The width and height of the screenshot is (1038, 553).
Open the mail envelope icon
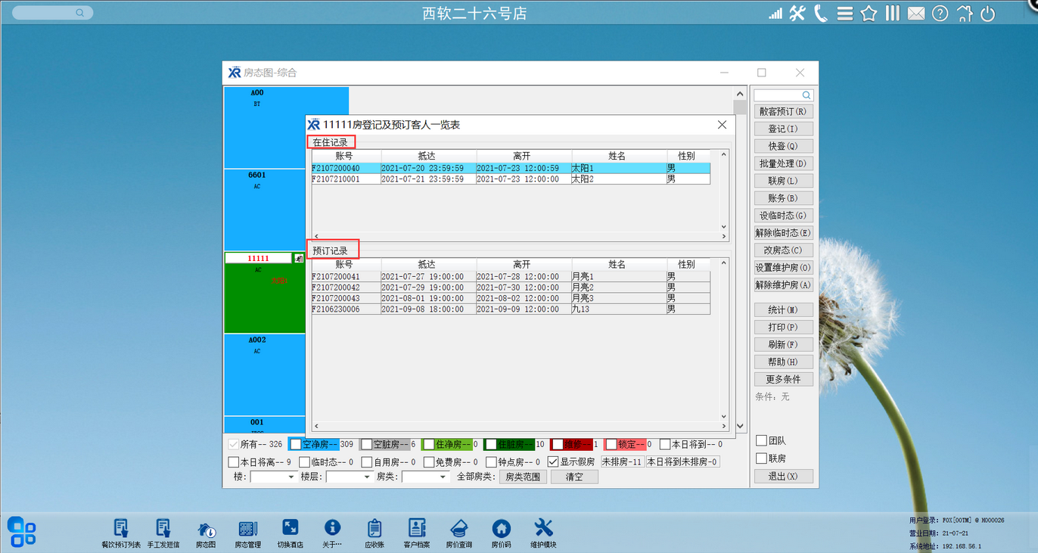point(916,13)
